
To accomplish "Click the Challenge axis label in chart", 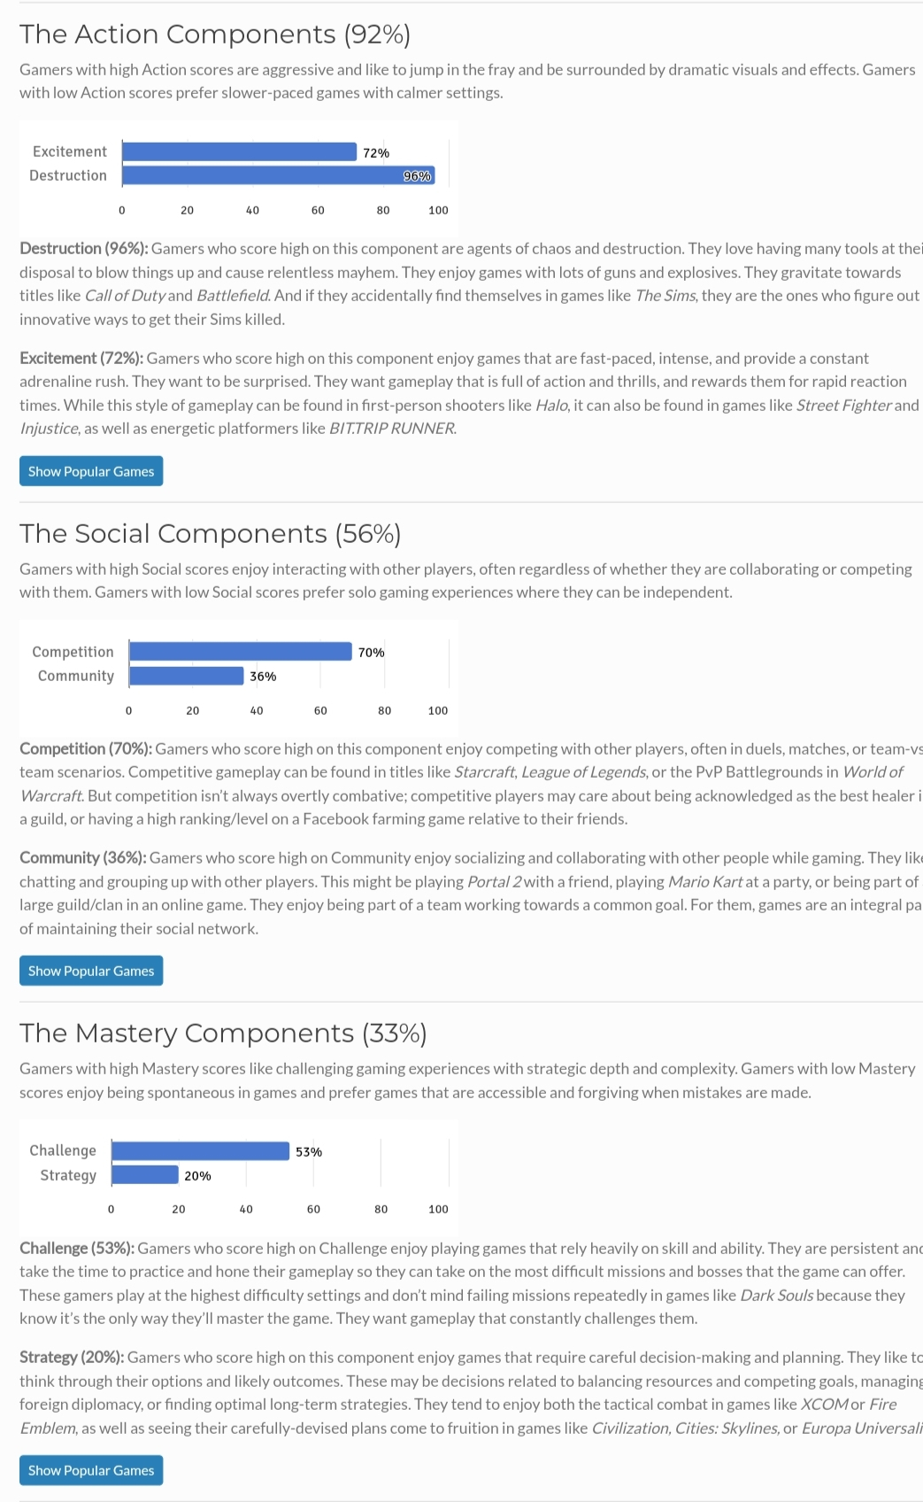I will coord(62,1150).
